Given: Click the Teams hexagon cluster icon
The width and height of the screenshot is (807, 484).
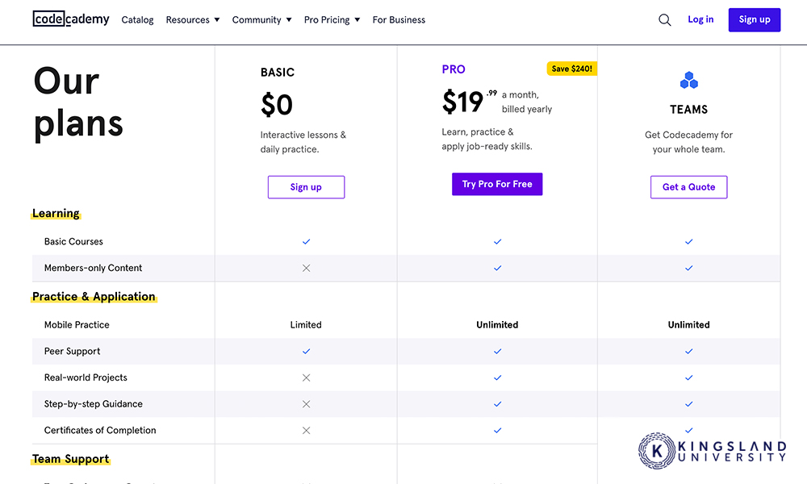Looking at the screenshot, I should click(x=688, y=80).
